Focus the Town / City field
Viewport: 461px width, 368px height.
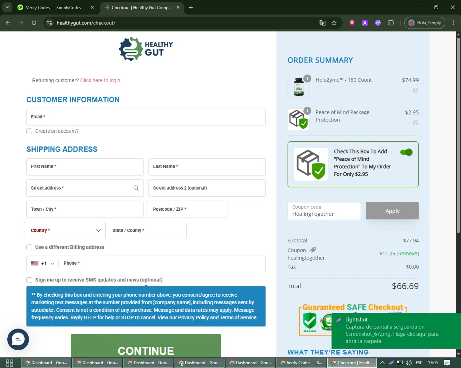[x=85, y=209]
